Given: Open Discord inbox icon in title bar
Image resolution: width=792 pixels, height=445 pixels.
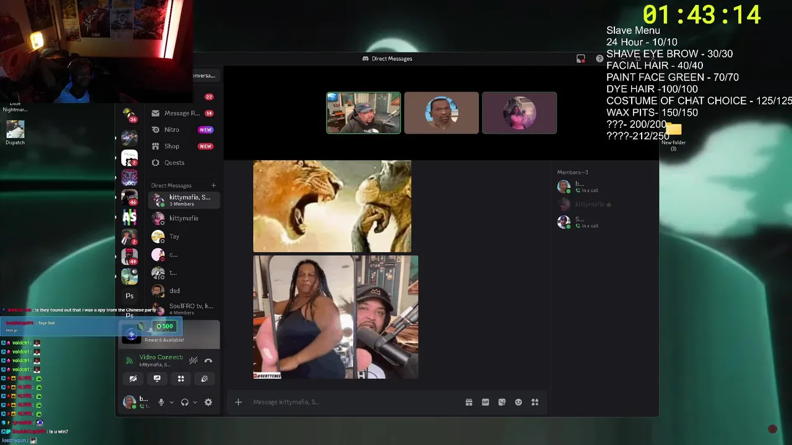Looking at the screenshot, I should pyautogui.click(x=580, y=59).
